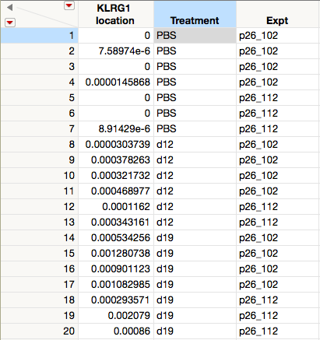Viewport: 320px width, 340px height.
Task: Select the Treatment column header
Action: [x=195, y=14]
